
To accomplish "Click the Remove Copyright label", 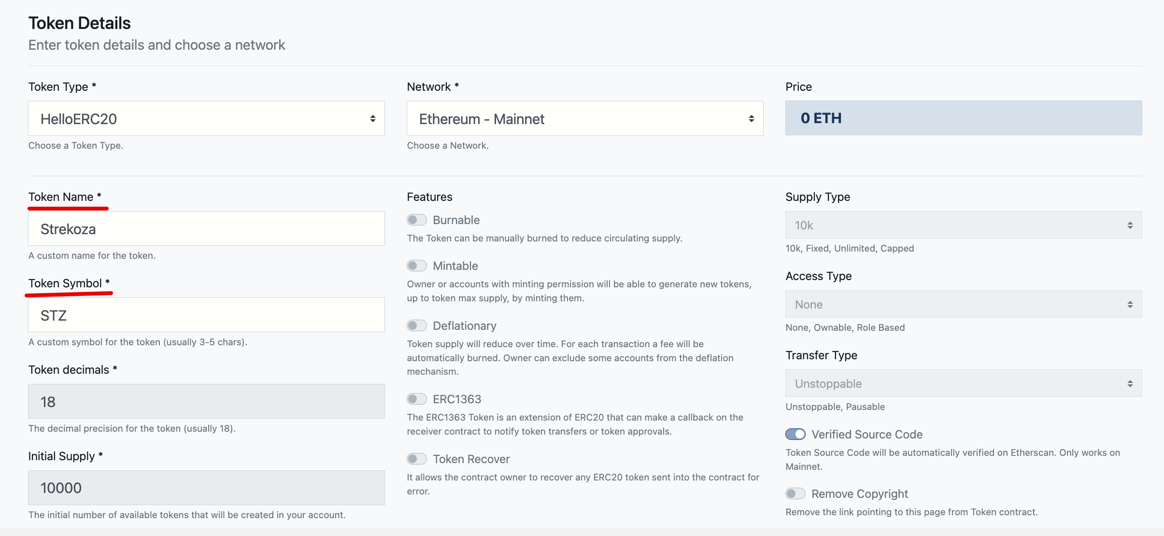I will pos(859,494).
